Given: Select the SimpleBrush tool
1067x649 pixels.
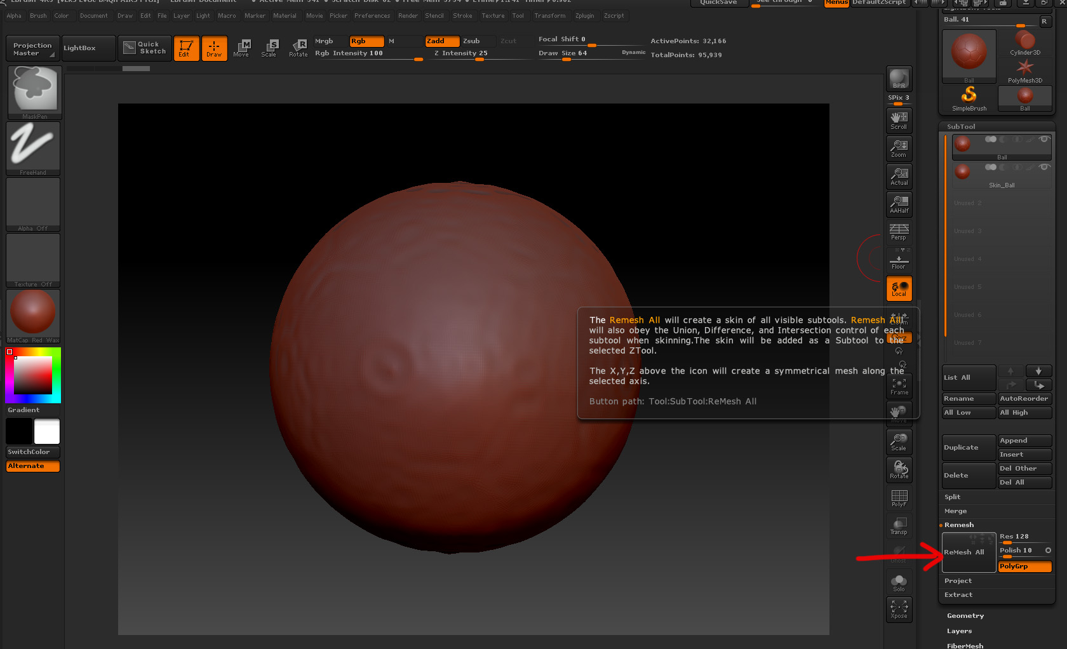Looking at the screenshot, I should (969, 98).
